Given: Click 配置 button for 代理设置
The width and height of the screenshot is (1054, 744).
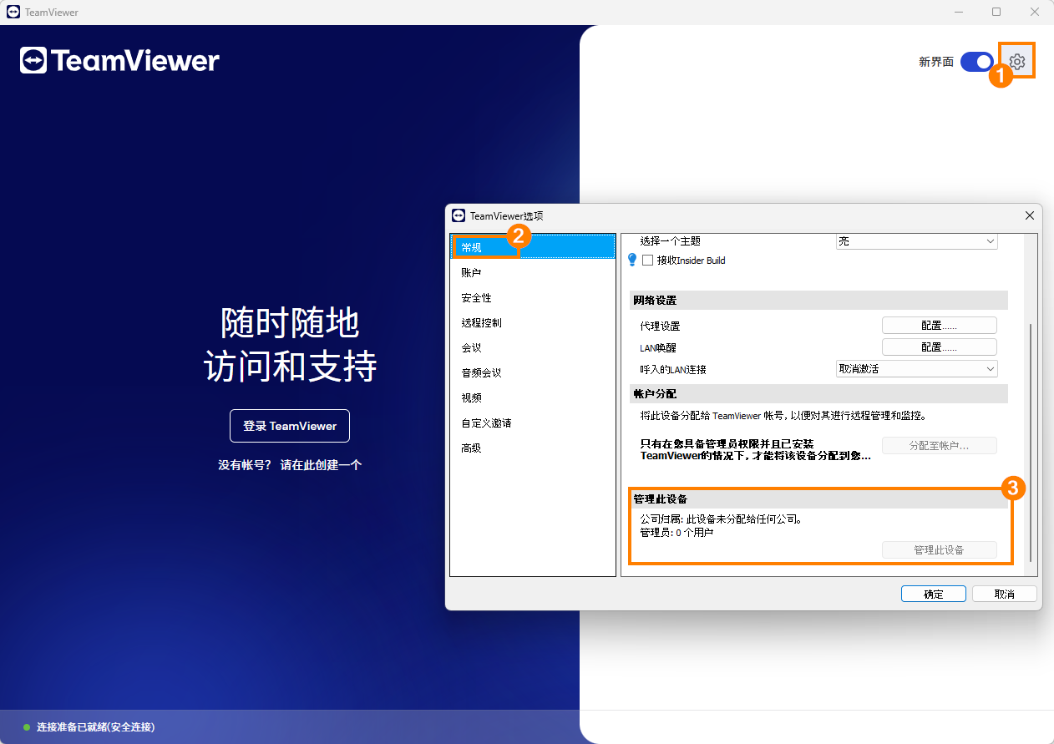Looking at the screenshot, I should [x=940, y=326].
